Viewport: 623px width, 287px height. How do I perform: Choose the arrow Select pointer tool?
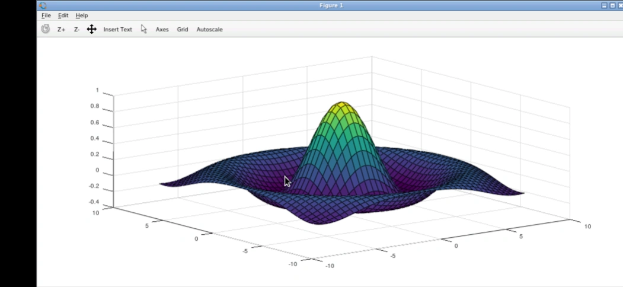click(x=143, y=29)
